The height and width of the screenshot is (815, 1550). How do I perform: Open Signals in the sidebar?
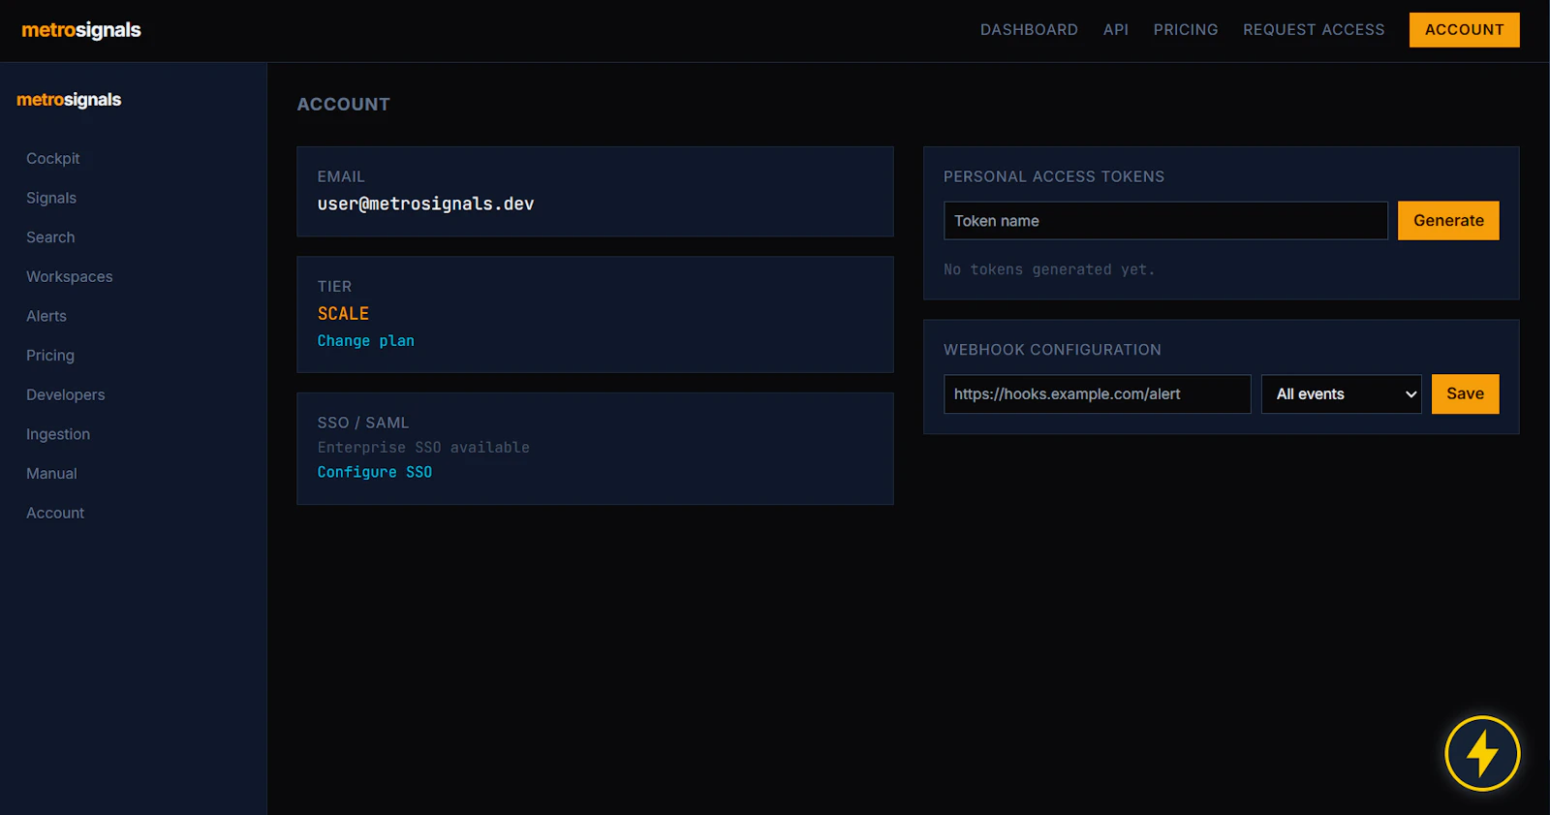(51, 198)
